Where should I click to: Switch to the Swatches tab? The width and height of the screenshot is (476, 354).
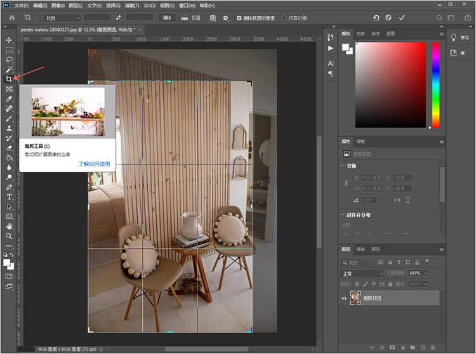point(360,34)
